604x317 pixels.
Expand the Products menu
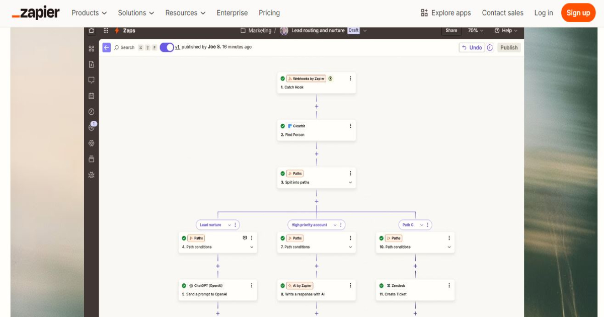[89, 13]
